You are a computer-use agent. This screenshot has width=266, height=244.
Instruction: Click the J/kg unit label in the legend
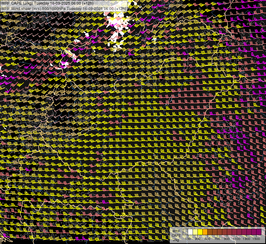click(176, 240)
